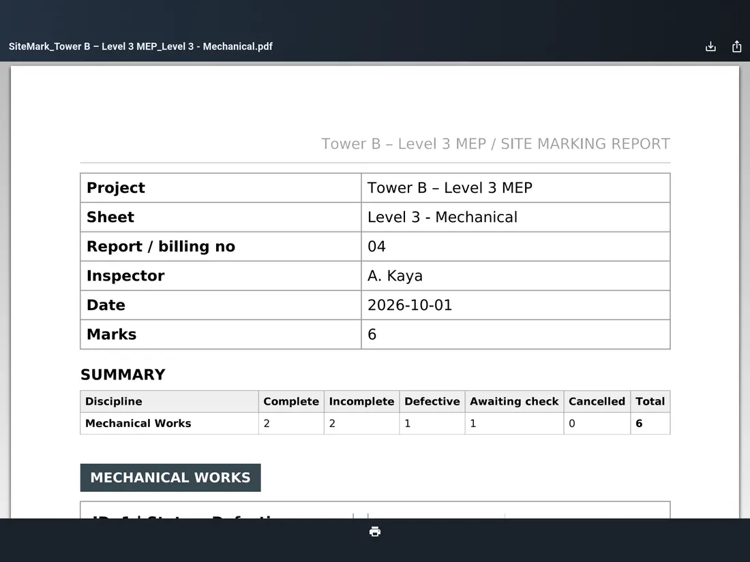Screen dimensions: 750x562
Task: Click the 'Cancelled' column header
Action: (597, 401)
